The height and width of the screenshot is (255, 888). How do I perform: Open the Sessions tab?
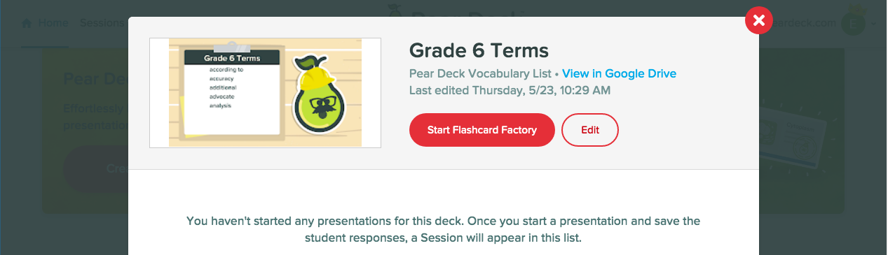(102, 23)
